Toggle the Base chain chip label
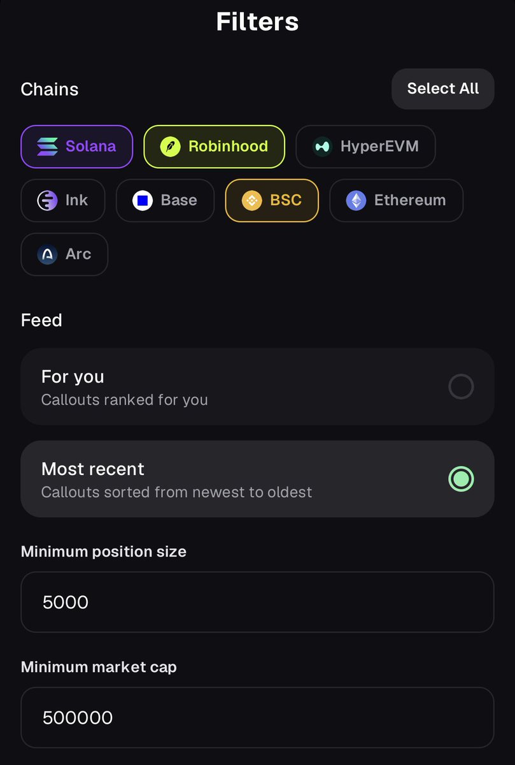 click(179, 200)
